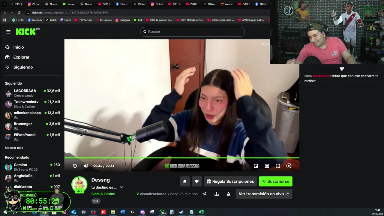
Task: Download the clip
Action: tap(217, 194)
